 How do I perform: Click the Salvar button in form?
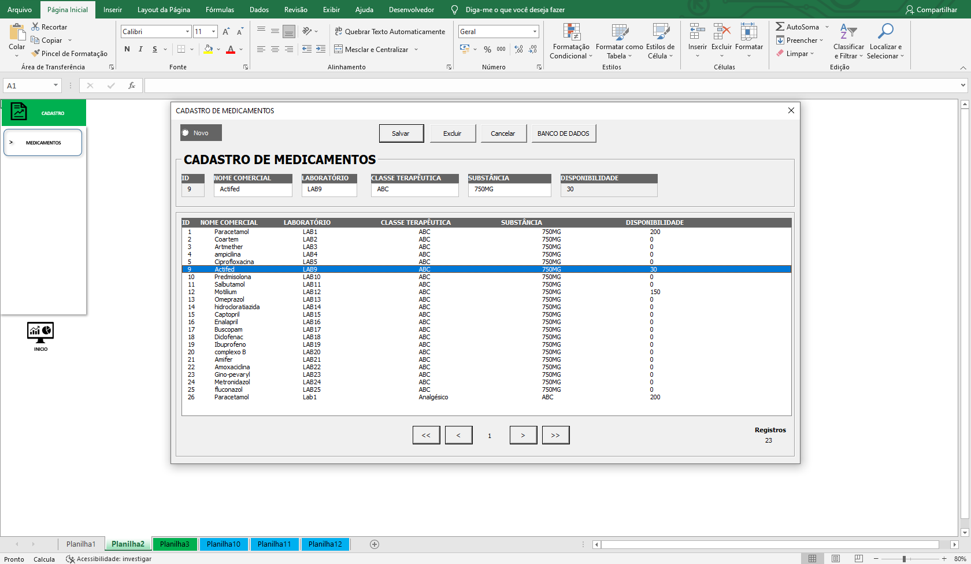(x=401, y=133)
